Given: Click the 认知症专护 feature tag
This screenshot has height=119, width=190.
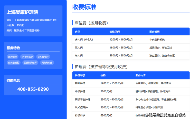Looking at the screenshot, I should tap(43, 56).
